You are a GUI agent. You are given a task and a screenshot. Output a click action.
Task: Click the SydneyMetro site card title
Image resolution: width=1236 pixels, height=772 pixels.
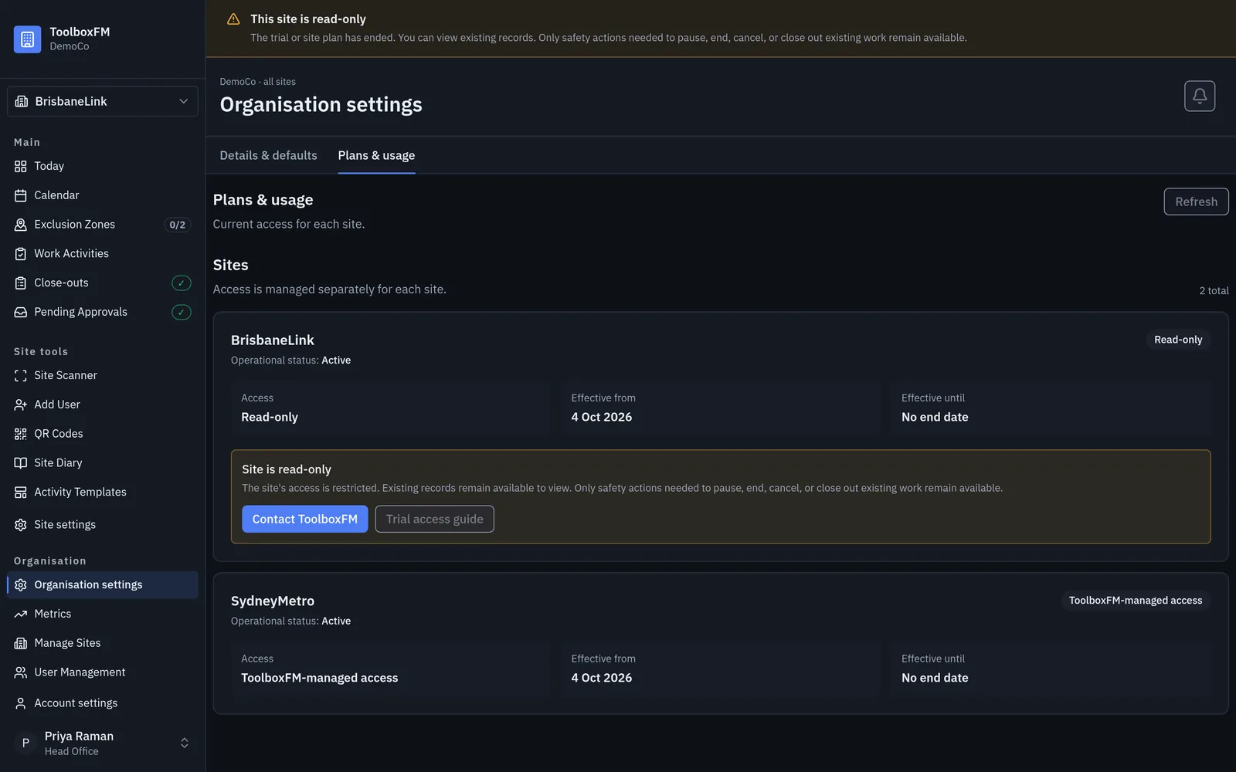point(273,601)
